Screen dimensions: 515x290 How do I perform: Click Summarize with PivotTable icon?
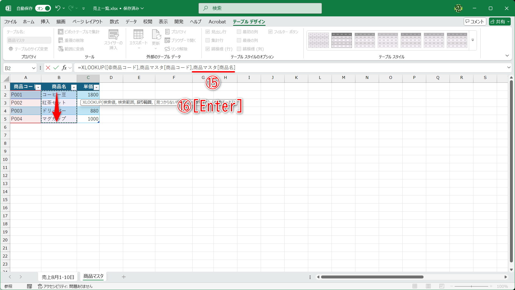pyautogui.click(x=61, y=32)
